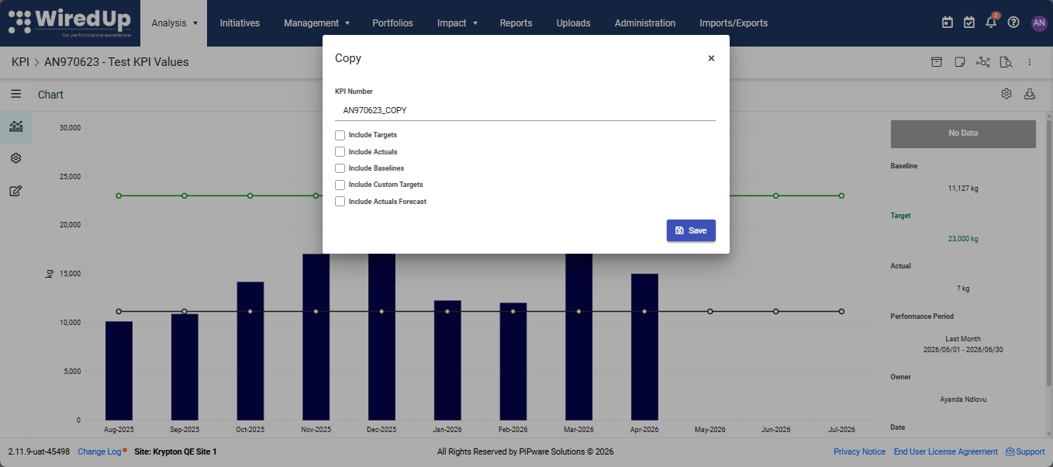
Task: Click the version 2.11.9-uat-45498 text
Action: (x=39, y=451)
